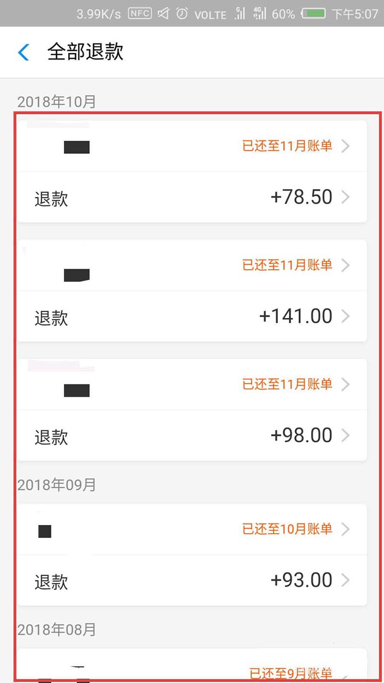Select the +141.00 refund amount
The width and height of the screenshot is (384, 683).
[296, 316]
